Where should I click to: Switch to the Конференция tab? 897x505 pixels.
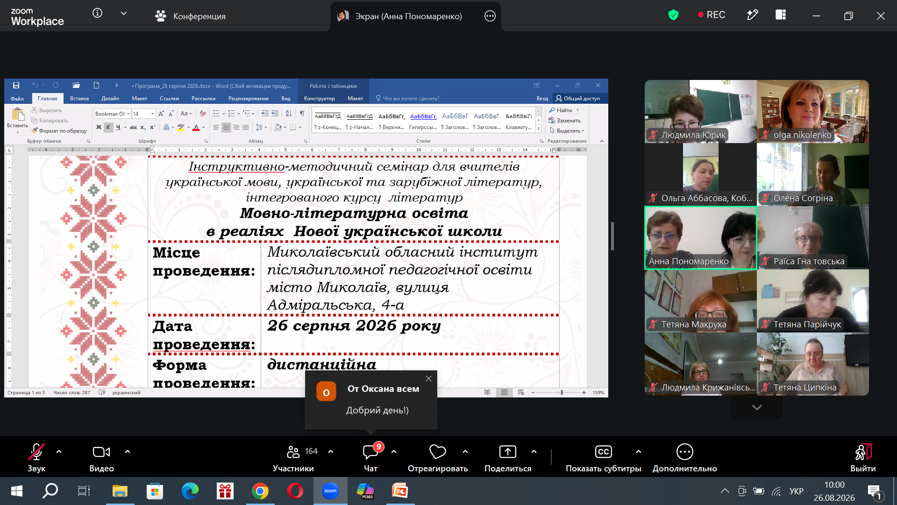click(190, 16)
